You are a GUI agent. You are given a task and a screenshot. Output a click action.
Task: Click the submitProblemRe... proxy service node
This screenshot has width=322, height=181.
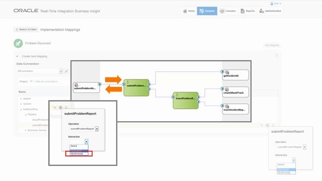coord(87,87)
